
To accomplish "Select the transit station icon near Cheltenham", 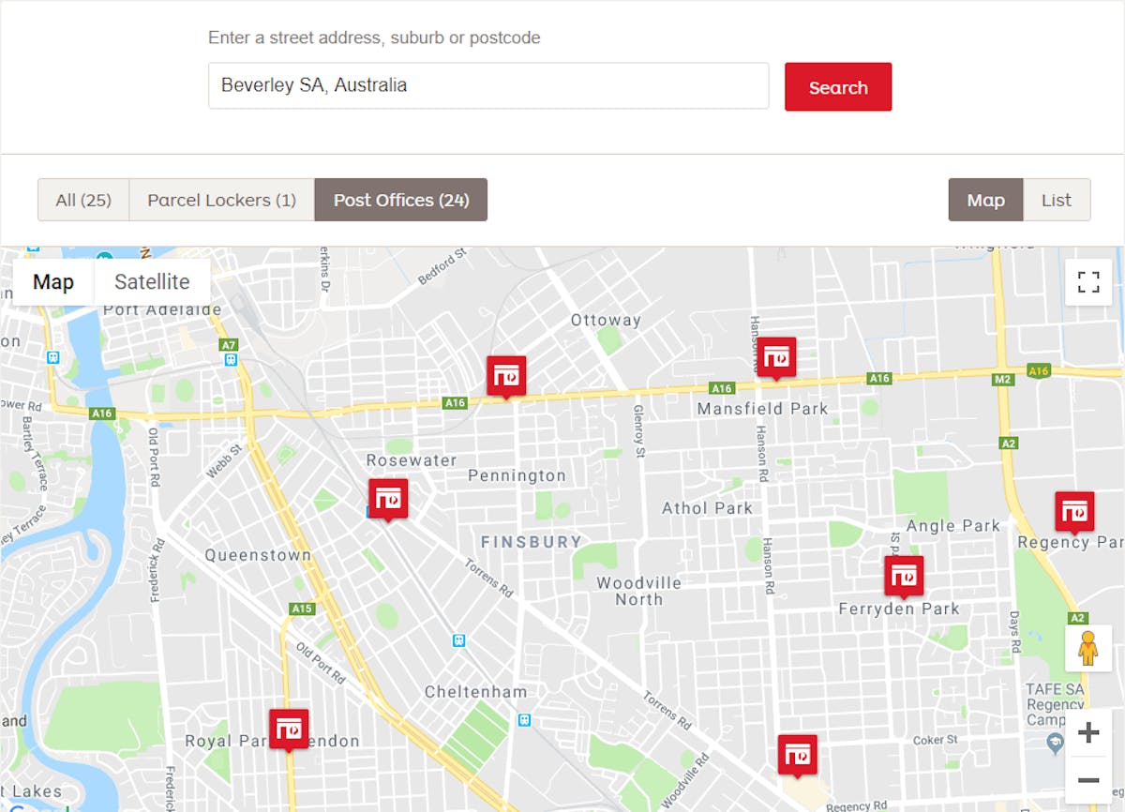I will coord(458,642).
